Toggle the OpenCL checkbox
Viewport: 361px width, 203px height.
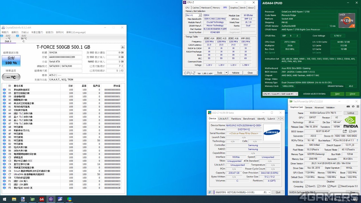(307, 186)
